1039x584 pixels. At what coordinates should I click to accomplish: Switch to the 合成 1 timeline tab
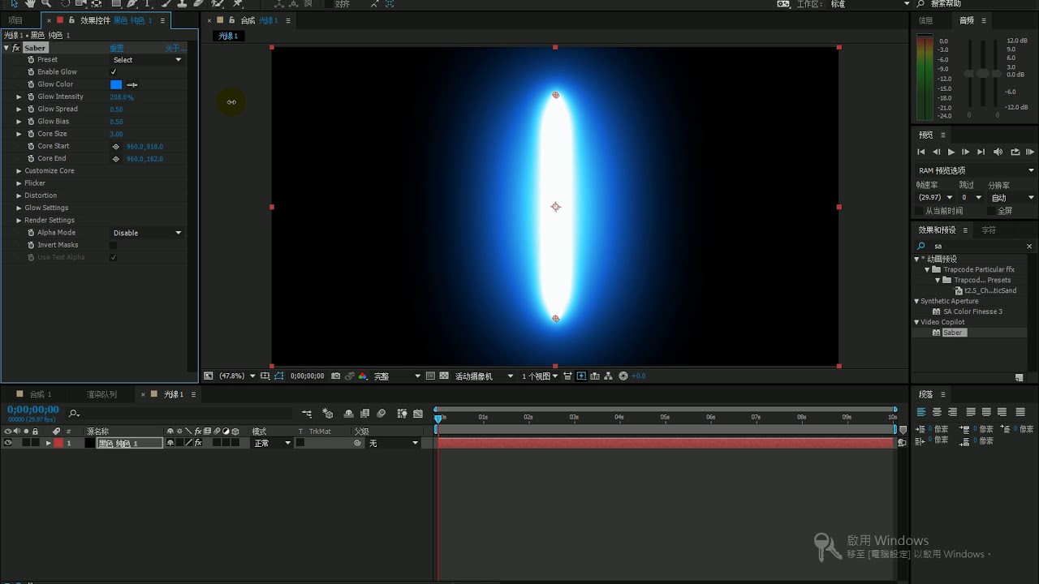(41, 395)
